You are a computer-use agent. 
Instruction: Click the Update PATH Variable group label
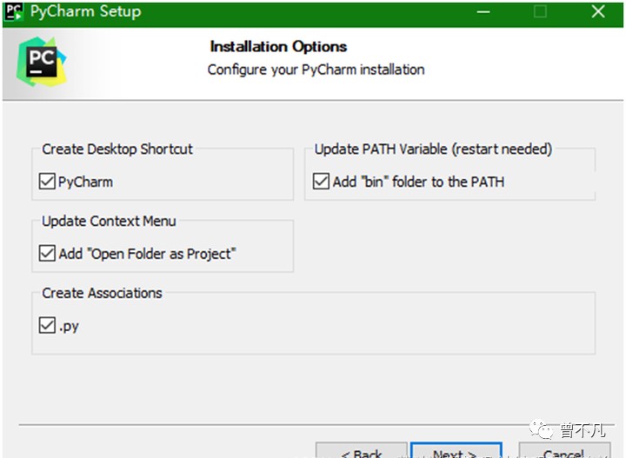433,149
